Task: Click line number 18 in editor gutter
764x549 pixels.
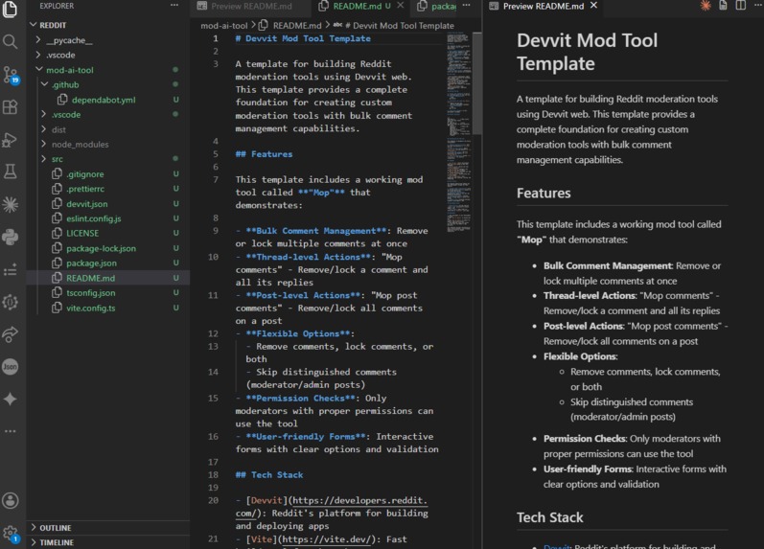Action: pos(213,474)
